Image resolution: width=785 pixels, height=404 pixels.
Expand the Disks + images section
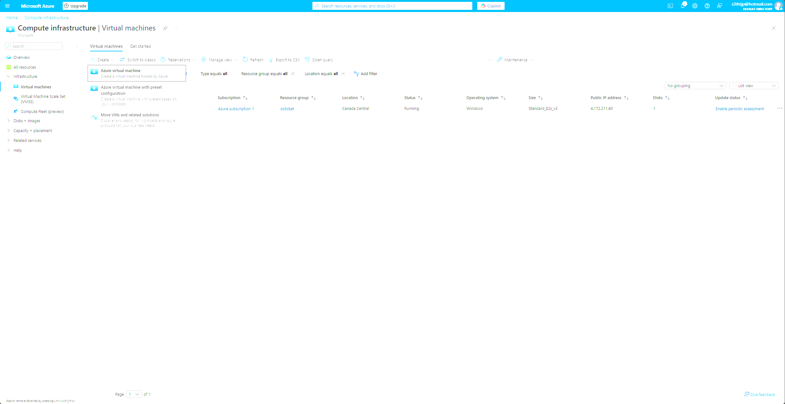27,121
